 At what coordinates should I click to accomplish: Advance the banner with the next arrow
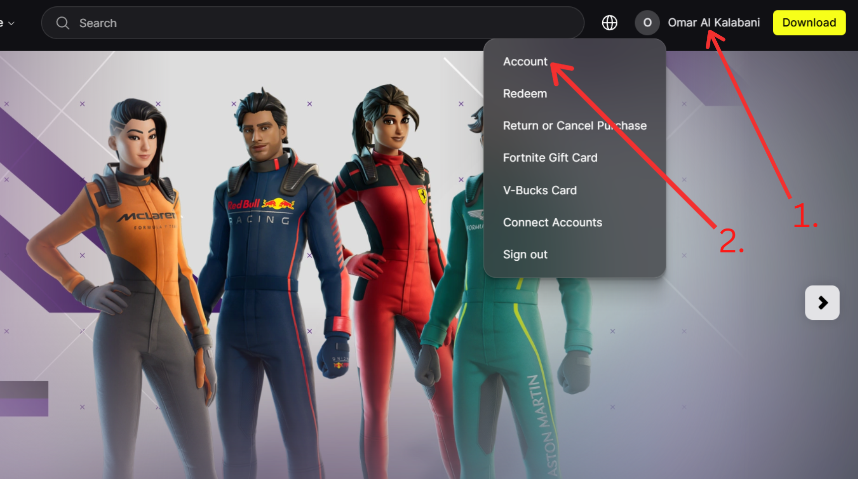822,302
